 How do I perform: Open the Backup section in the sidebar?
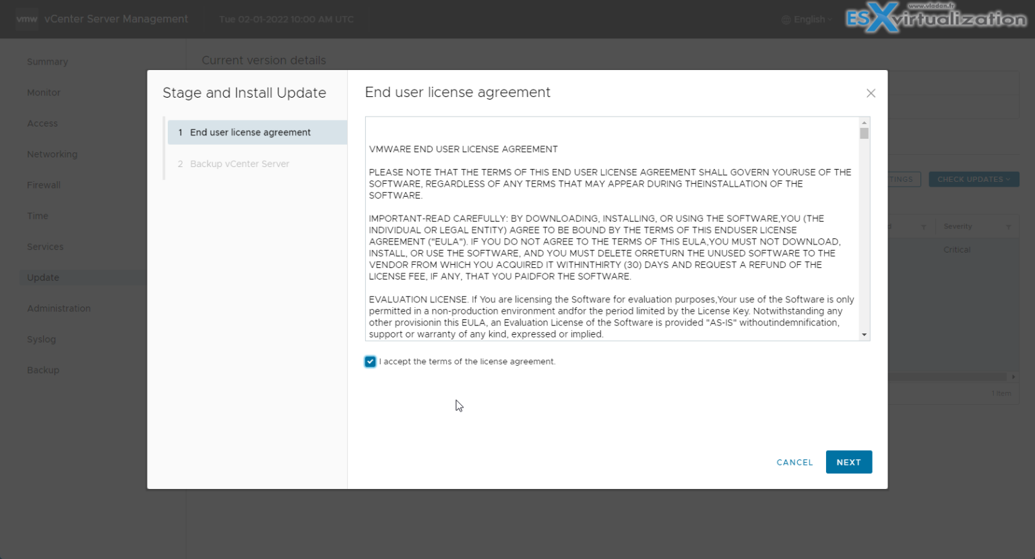point(43,370)
